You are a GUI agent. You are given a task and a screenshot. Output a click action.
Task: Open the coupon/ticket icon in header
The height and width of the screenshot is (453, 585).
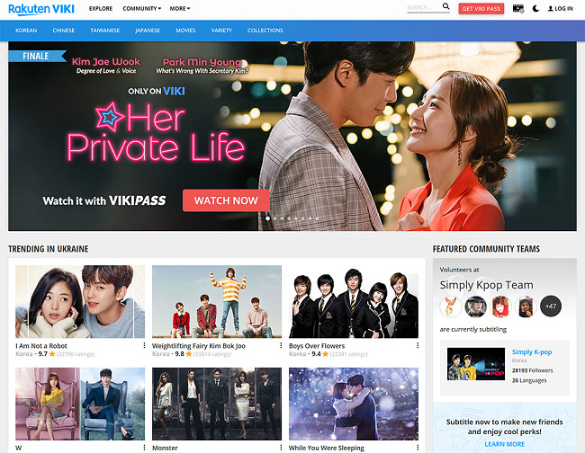[x=518, y=9]
